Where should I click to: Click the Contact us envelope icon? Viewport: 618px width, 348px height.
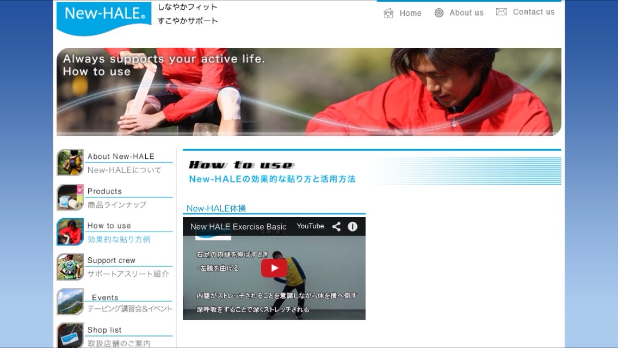pyautogui.click(x=501, y=12)
